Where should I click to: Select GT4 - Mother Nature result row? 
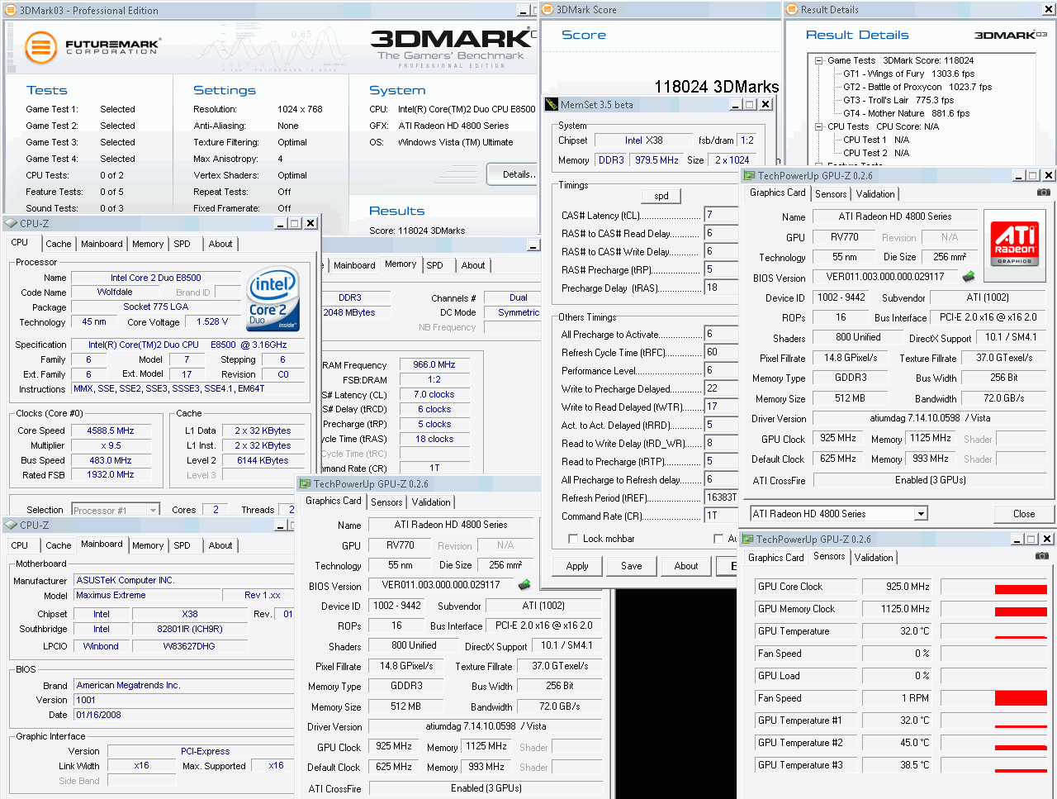click(906, 113)
